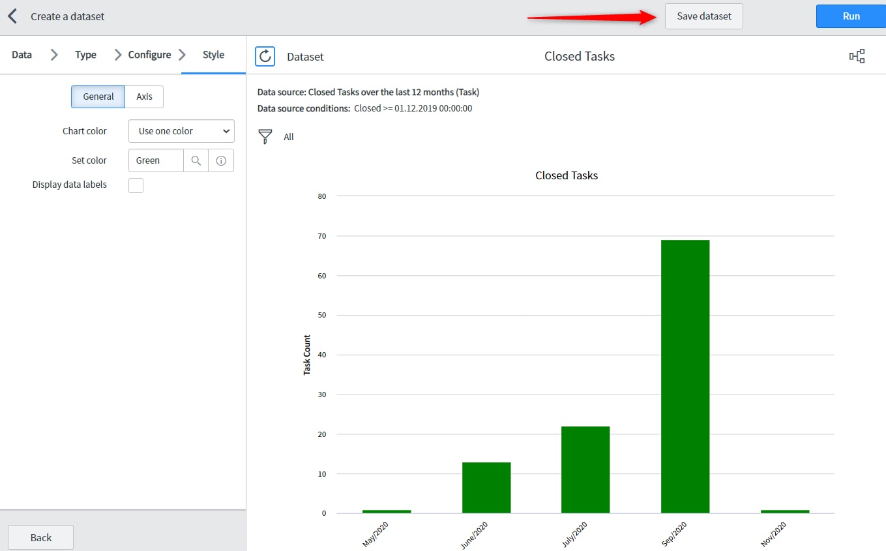This screenshot has width=886, height=551.
Task: Click the chevron after the Data step
Action: pos(53,55)
